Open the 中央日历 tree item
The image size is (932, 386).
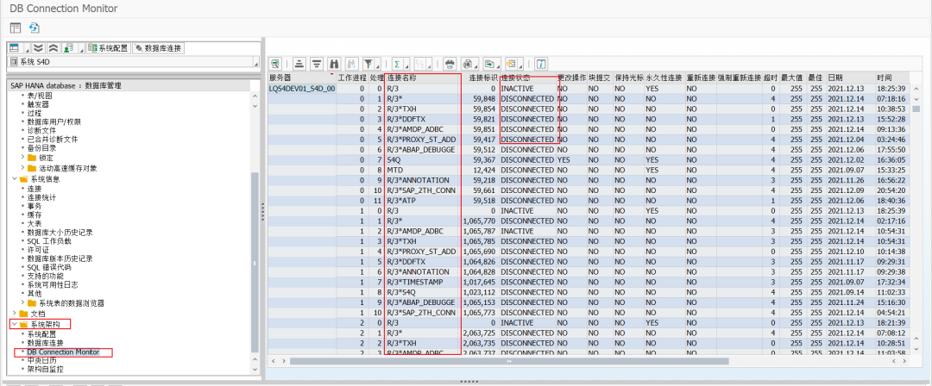[41, 360]
